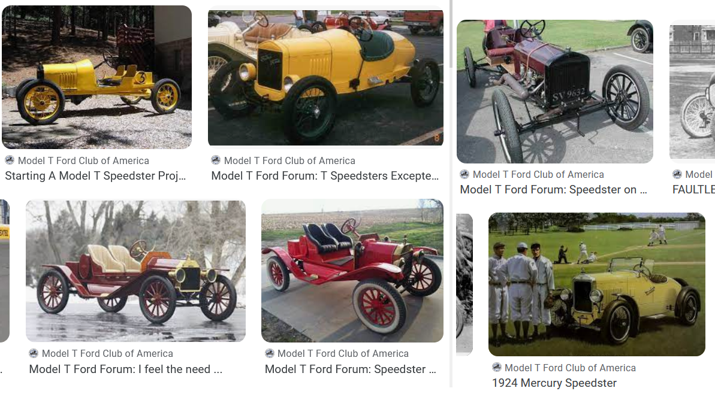Open 'Model T Ford Forum: I feel the need' link
Image resolution: width=715 pixels, height=394 pixels.
(x=126, y=369)
